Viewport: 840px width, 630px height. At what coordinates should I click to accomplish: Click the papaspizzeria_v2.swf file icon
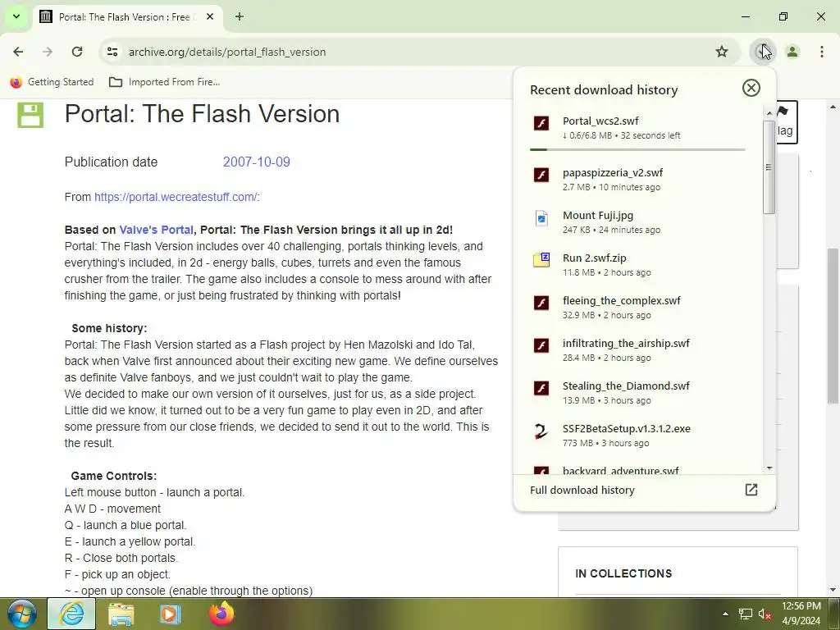tap(541, 175)
